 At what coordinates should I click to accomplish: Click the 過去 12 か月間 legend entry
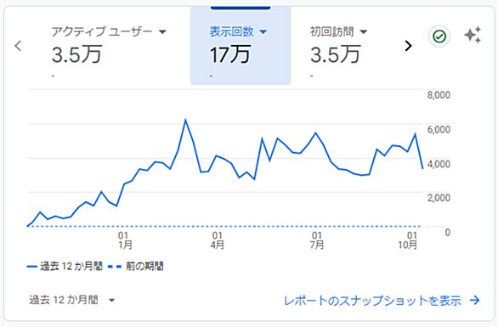point(65,267)
